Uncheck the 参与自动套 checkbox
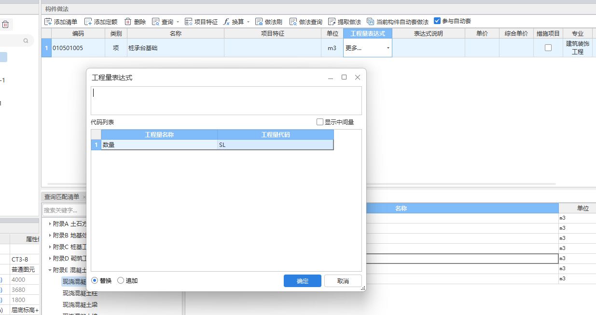The width and height of the screenshot is (596, 315). point(437,21)
